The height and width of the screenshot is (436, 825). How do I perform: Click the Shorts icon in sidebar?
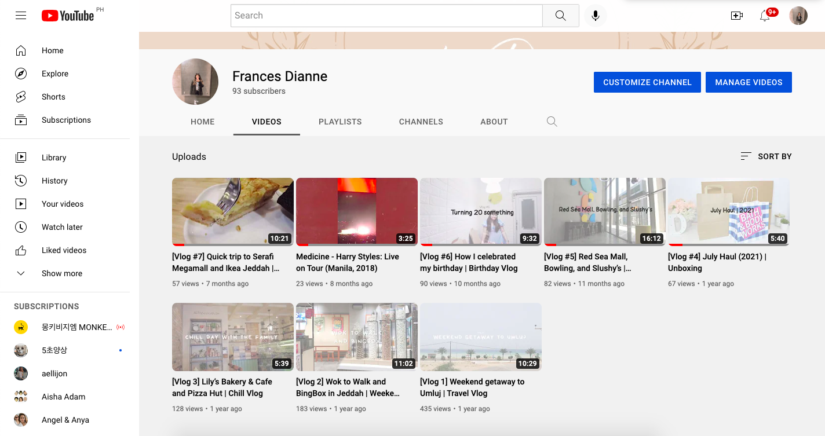[21, 97]
